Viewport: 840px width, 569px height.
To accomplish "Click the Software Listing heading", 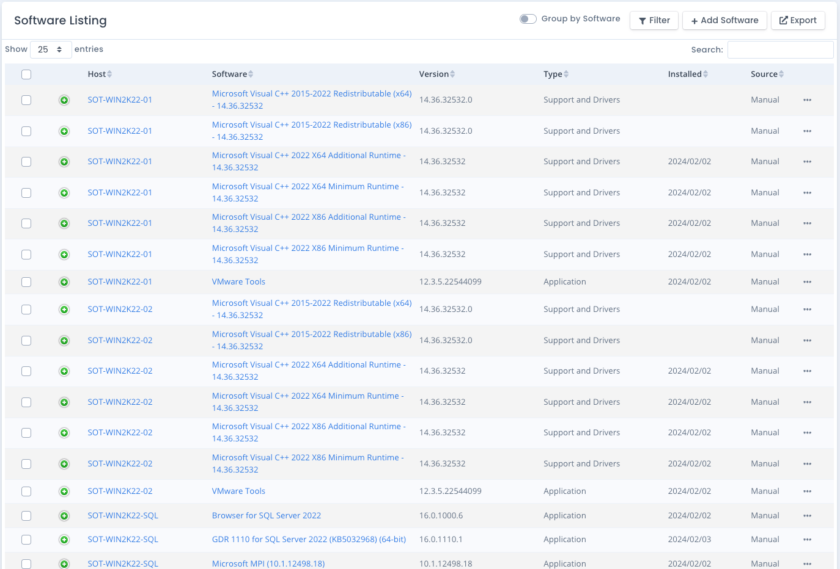I will click(x=61, y=21).
